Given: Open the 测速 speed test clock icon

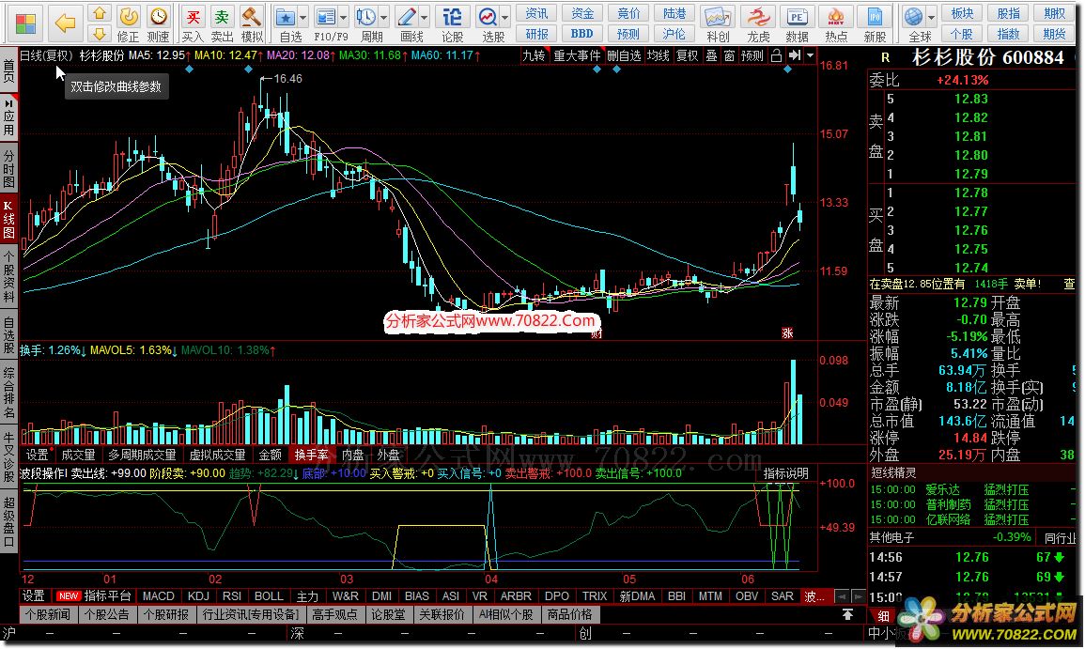Looking at the screenshot, I should 159,23.
